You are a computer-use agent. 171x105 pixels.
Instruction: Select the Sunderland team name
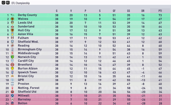click(26, 26)
